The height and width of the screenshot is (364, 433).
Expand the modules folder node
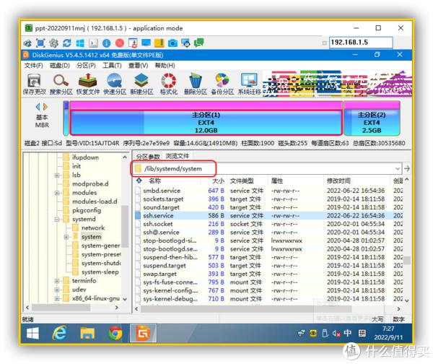[x=57, y=193]
